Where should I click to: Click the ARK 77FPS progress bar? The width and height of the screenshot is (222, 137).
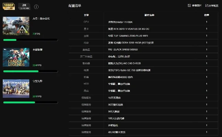point(31,40)
